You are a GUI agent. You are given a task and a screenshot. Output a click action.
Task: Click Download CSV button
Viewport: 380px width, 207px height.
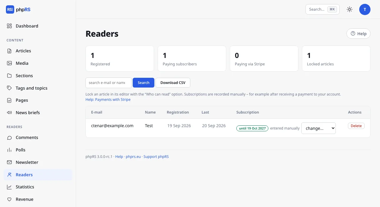(x=173, y=83)
